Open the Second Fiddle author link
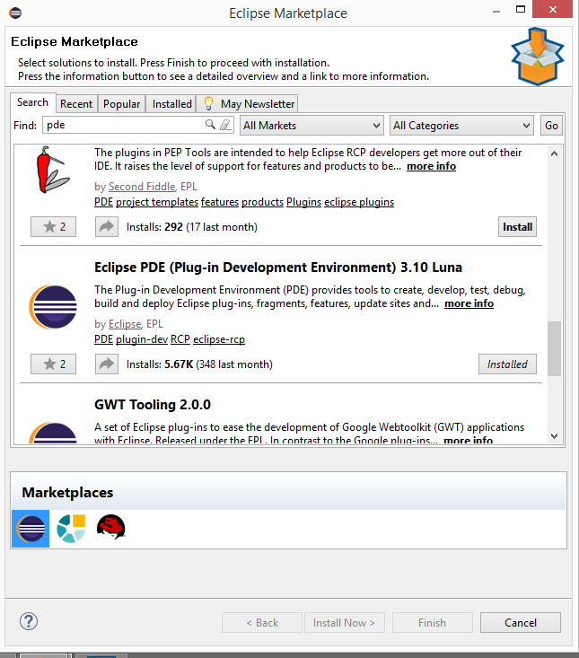Screen dimensions: 579x658 point(142,187)
